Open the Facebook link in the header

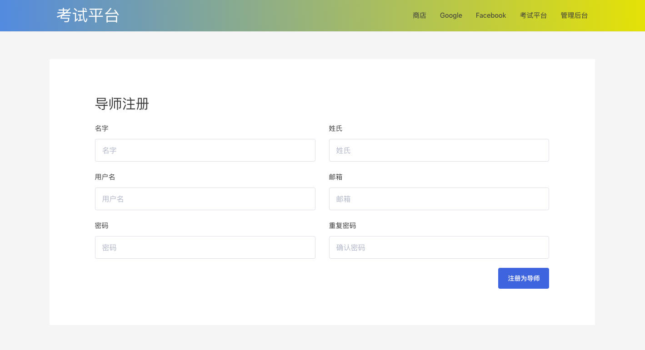tap(490, 15)
